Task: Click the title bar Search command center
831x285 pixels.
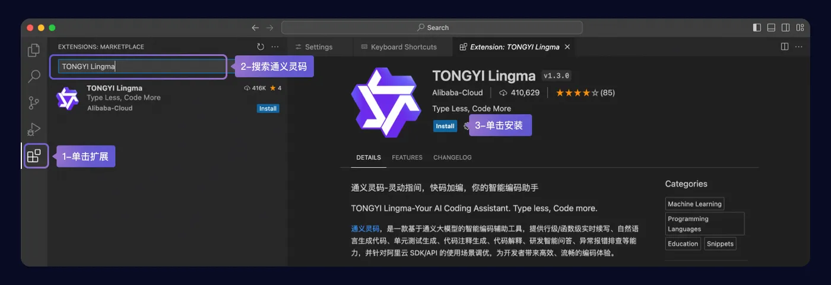Action: [432, 27]
